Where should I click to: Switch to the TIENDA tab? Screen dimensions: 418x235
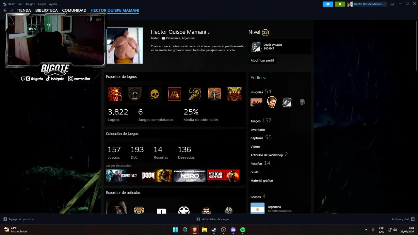click(24, 10)
